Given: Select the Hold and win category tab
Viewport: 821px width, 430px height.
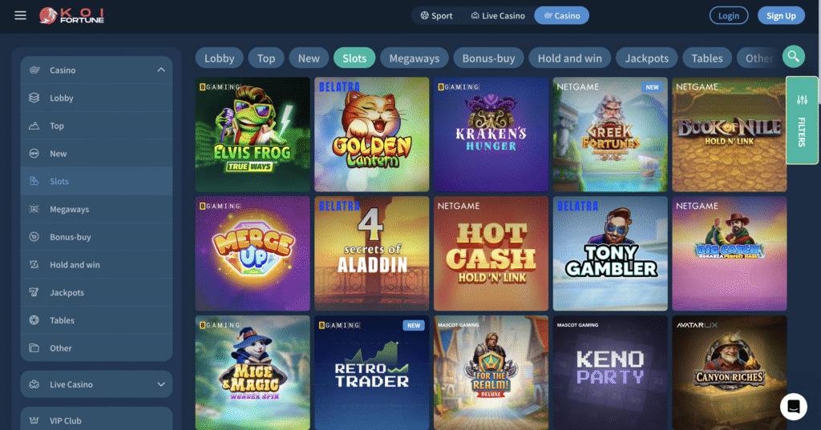Looking at the screenshot, I should 570,58.
